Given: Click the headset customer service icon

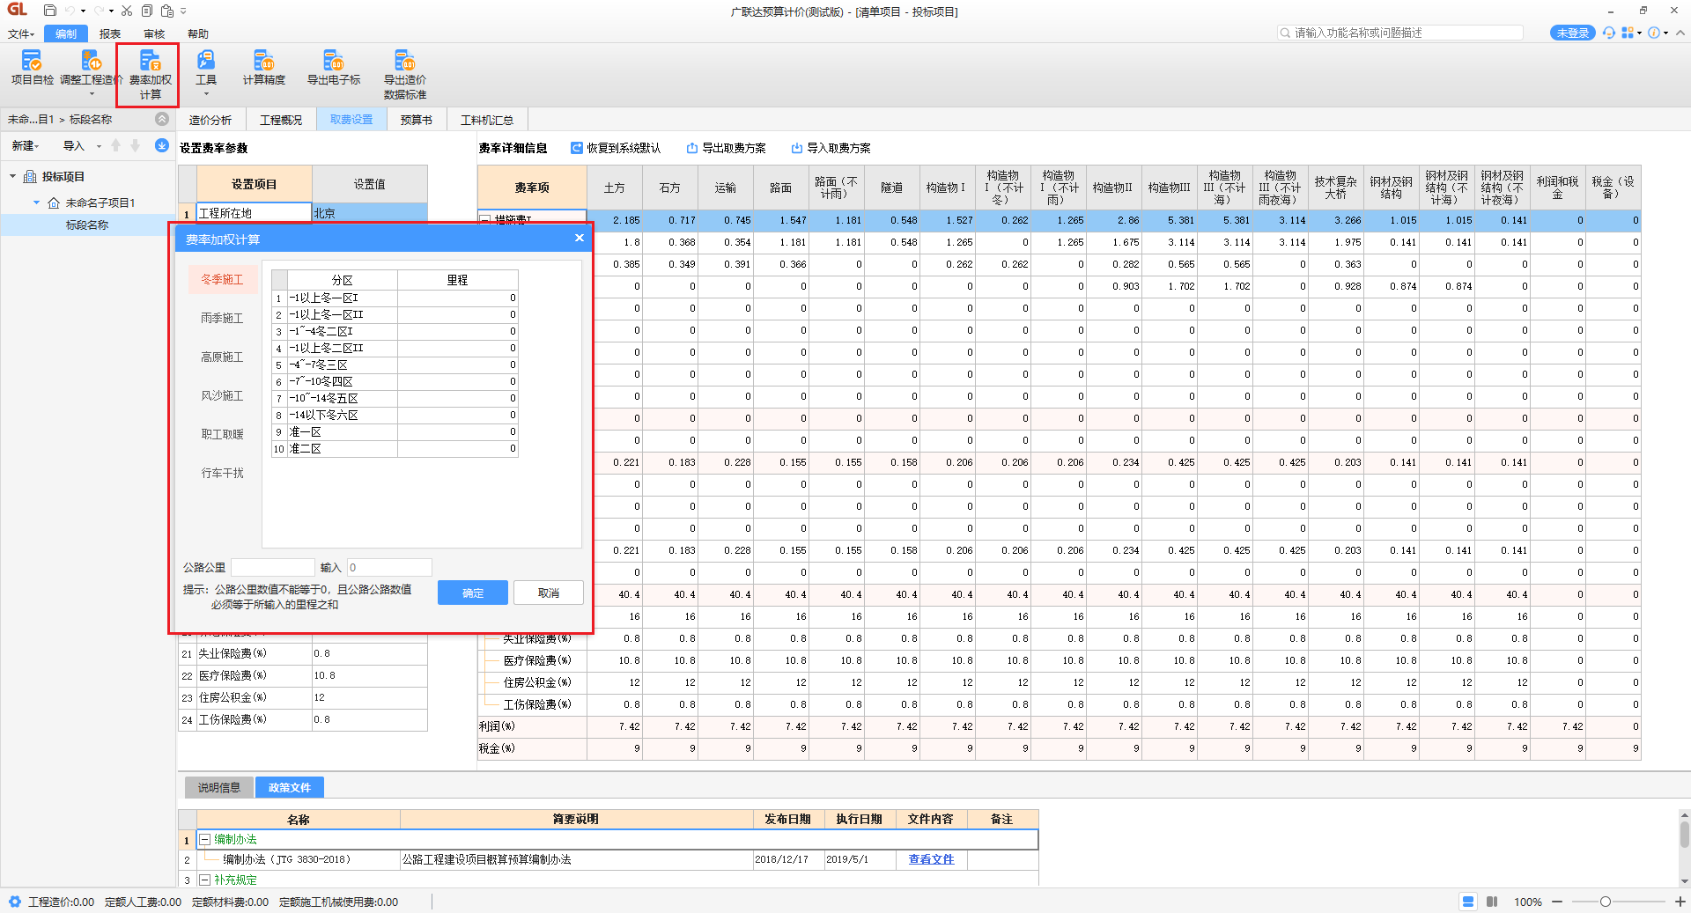Looking at the screenshot, I should point(1609,33).
